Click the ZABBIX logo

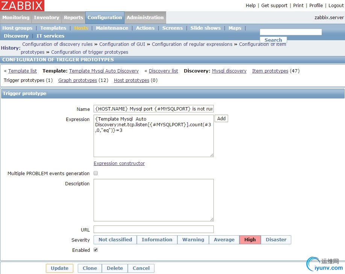tap(22, 6)
